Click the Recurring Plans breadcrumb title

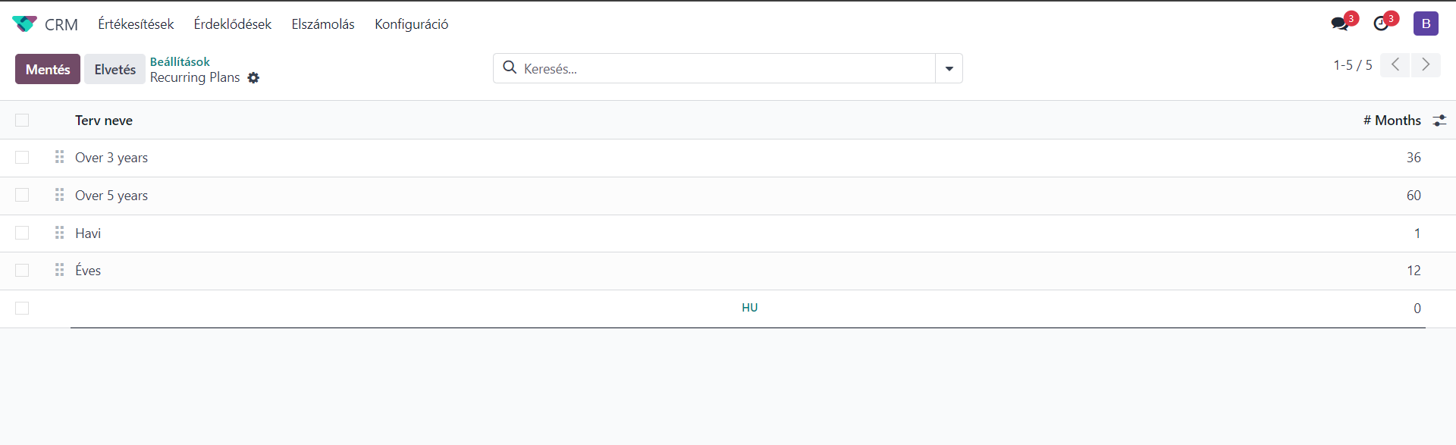(x=195, y=77)
